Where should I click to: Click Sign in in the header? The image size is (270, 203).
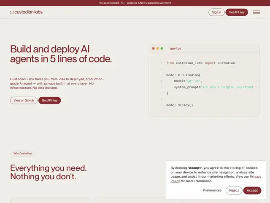pyautogui.click(x=216, y=12)
